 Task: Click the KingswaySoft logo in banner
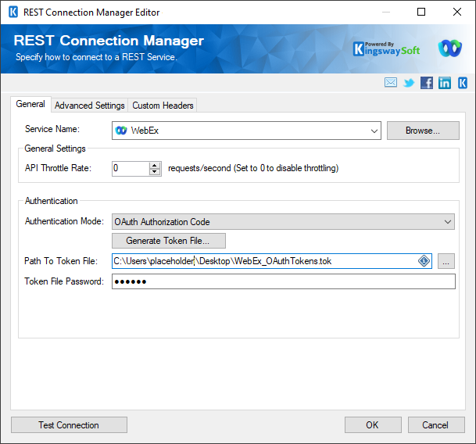click(386, 49)
